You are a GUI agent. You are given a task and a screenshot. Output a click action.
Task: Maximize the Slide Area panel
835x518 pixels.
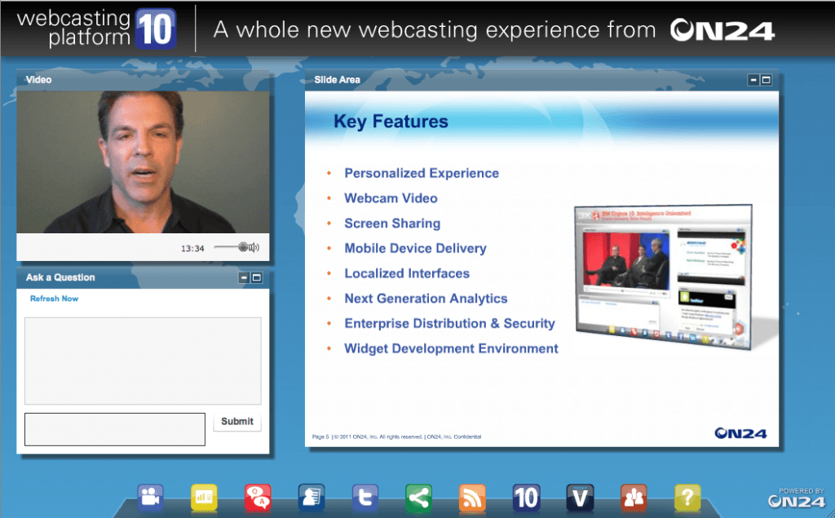coord(767,80)
